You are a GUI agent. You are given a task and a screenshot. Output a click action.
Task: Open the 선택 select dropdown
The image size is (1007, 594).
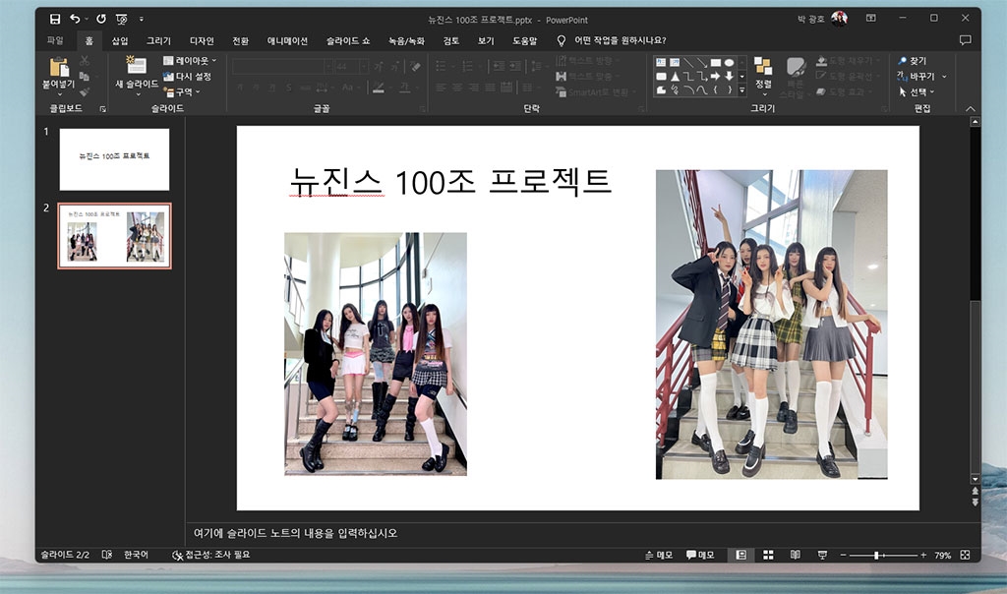[x=917, y=92]
